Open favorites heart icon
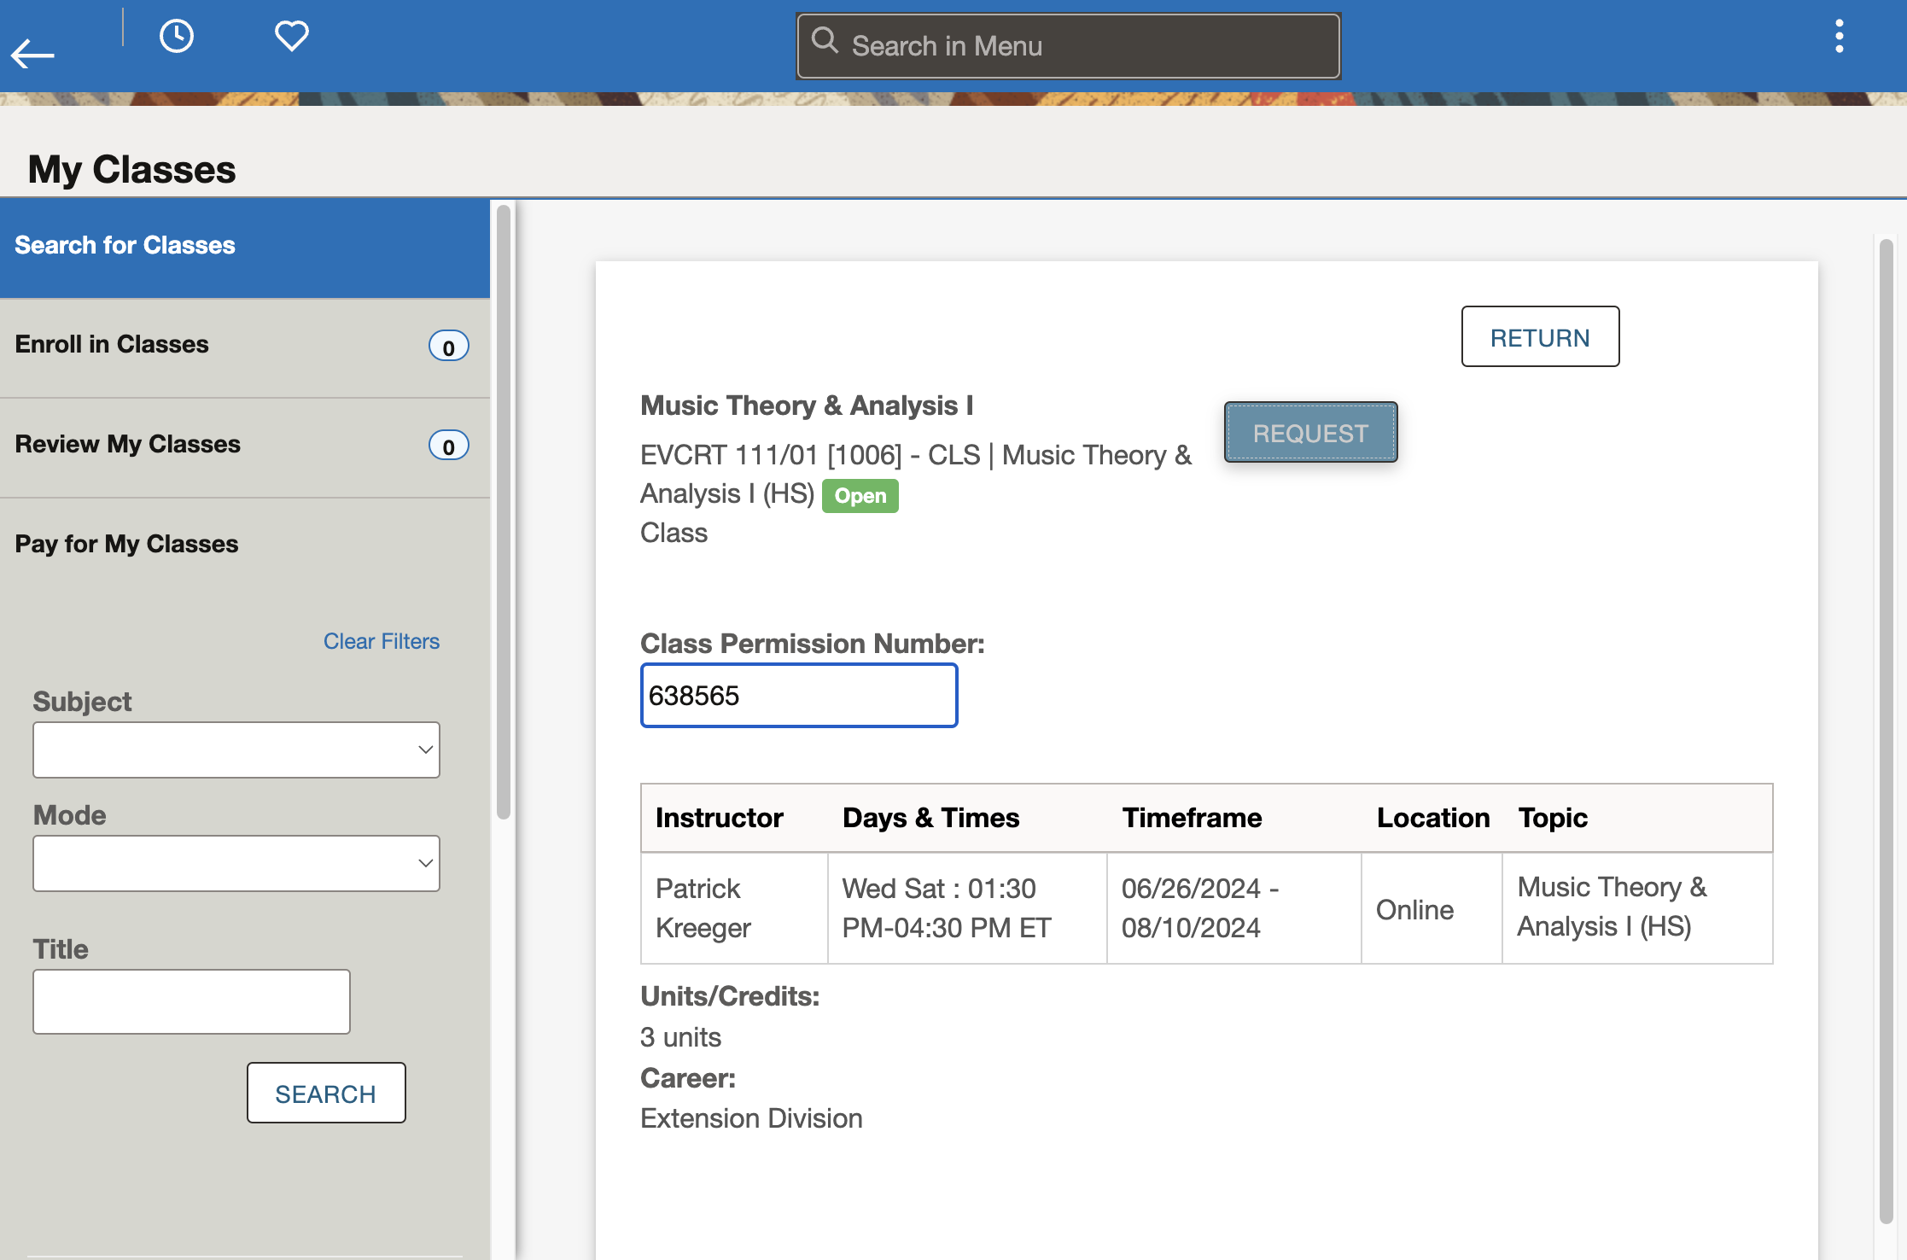Viewport: 1907px width, 1260px height. (x=291, y=36)
